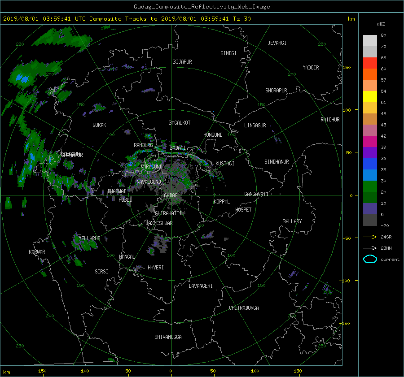This screenshot has width=404, height=377.
Task: Click the LAXMESHWAR city label
Action: point(159,223)
